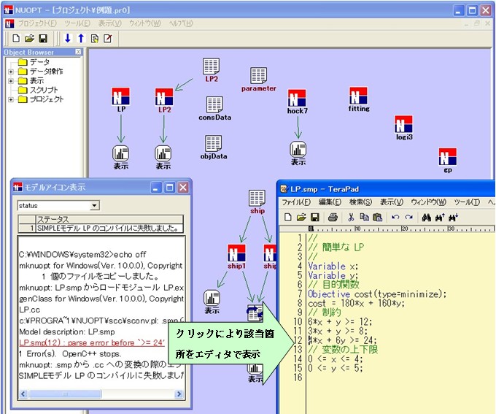Screen dimensions: 496x414
Task: Click the Undo icon in TeraPad toolbar
Action: tap(395, 218)
